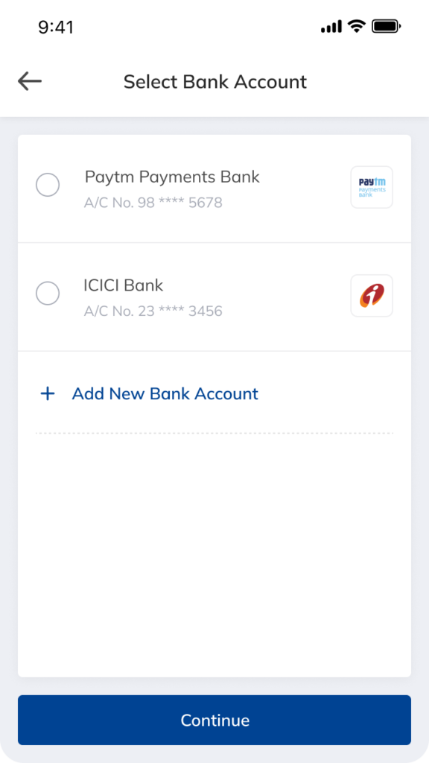Click the Paytm bank account row
Image resolution: width=429 pixels, height=763 pixels.
coord(214,187)
